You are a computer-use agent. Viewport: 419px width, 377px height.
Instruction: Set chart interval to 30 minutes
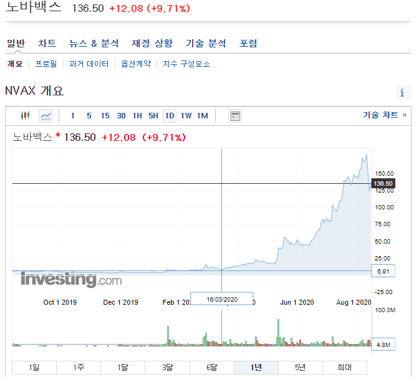tap(121, 116)
